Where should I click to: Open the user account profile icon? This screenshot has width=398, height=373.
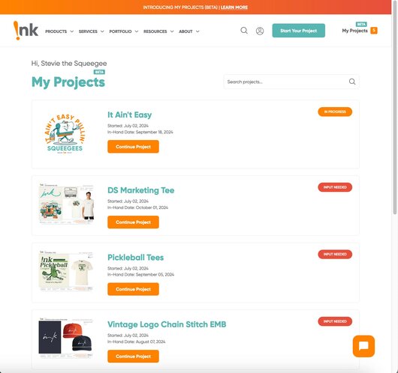click(260, 31)
